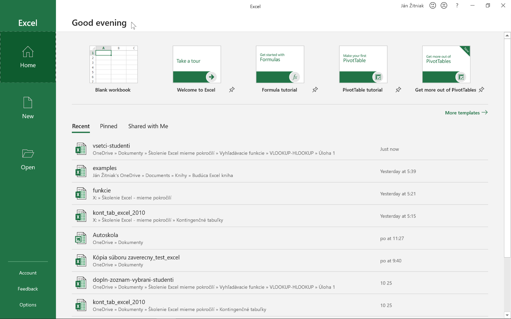
Task: Click file icon for dopln-zoznam-vybrani-studenti
Action: pyautogui.click(x=81, y=283)
